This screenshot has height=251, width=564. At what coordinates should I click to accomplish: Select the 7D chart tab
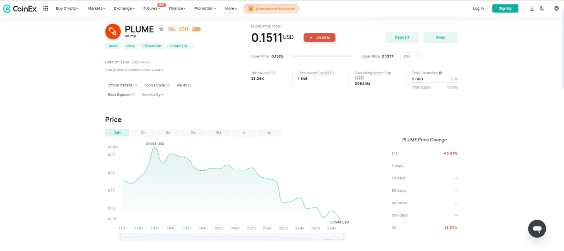click(142, 133)
